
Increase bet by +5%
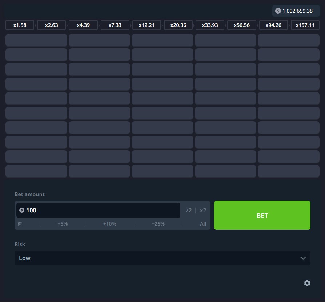63,224
